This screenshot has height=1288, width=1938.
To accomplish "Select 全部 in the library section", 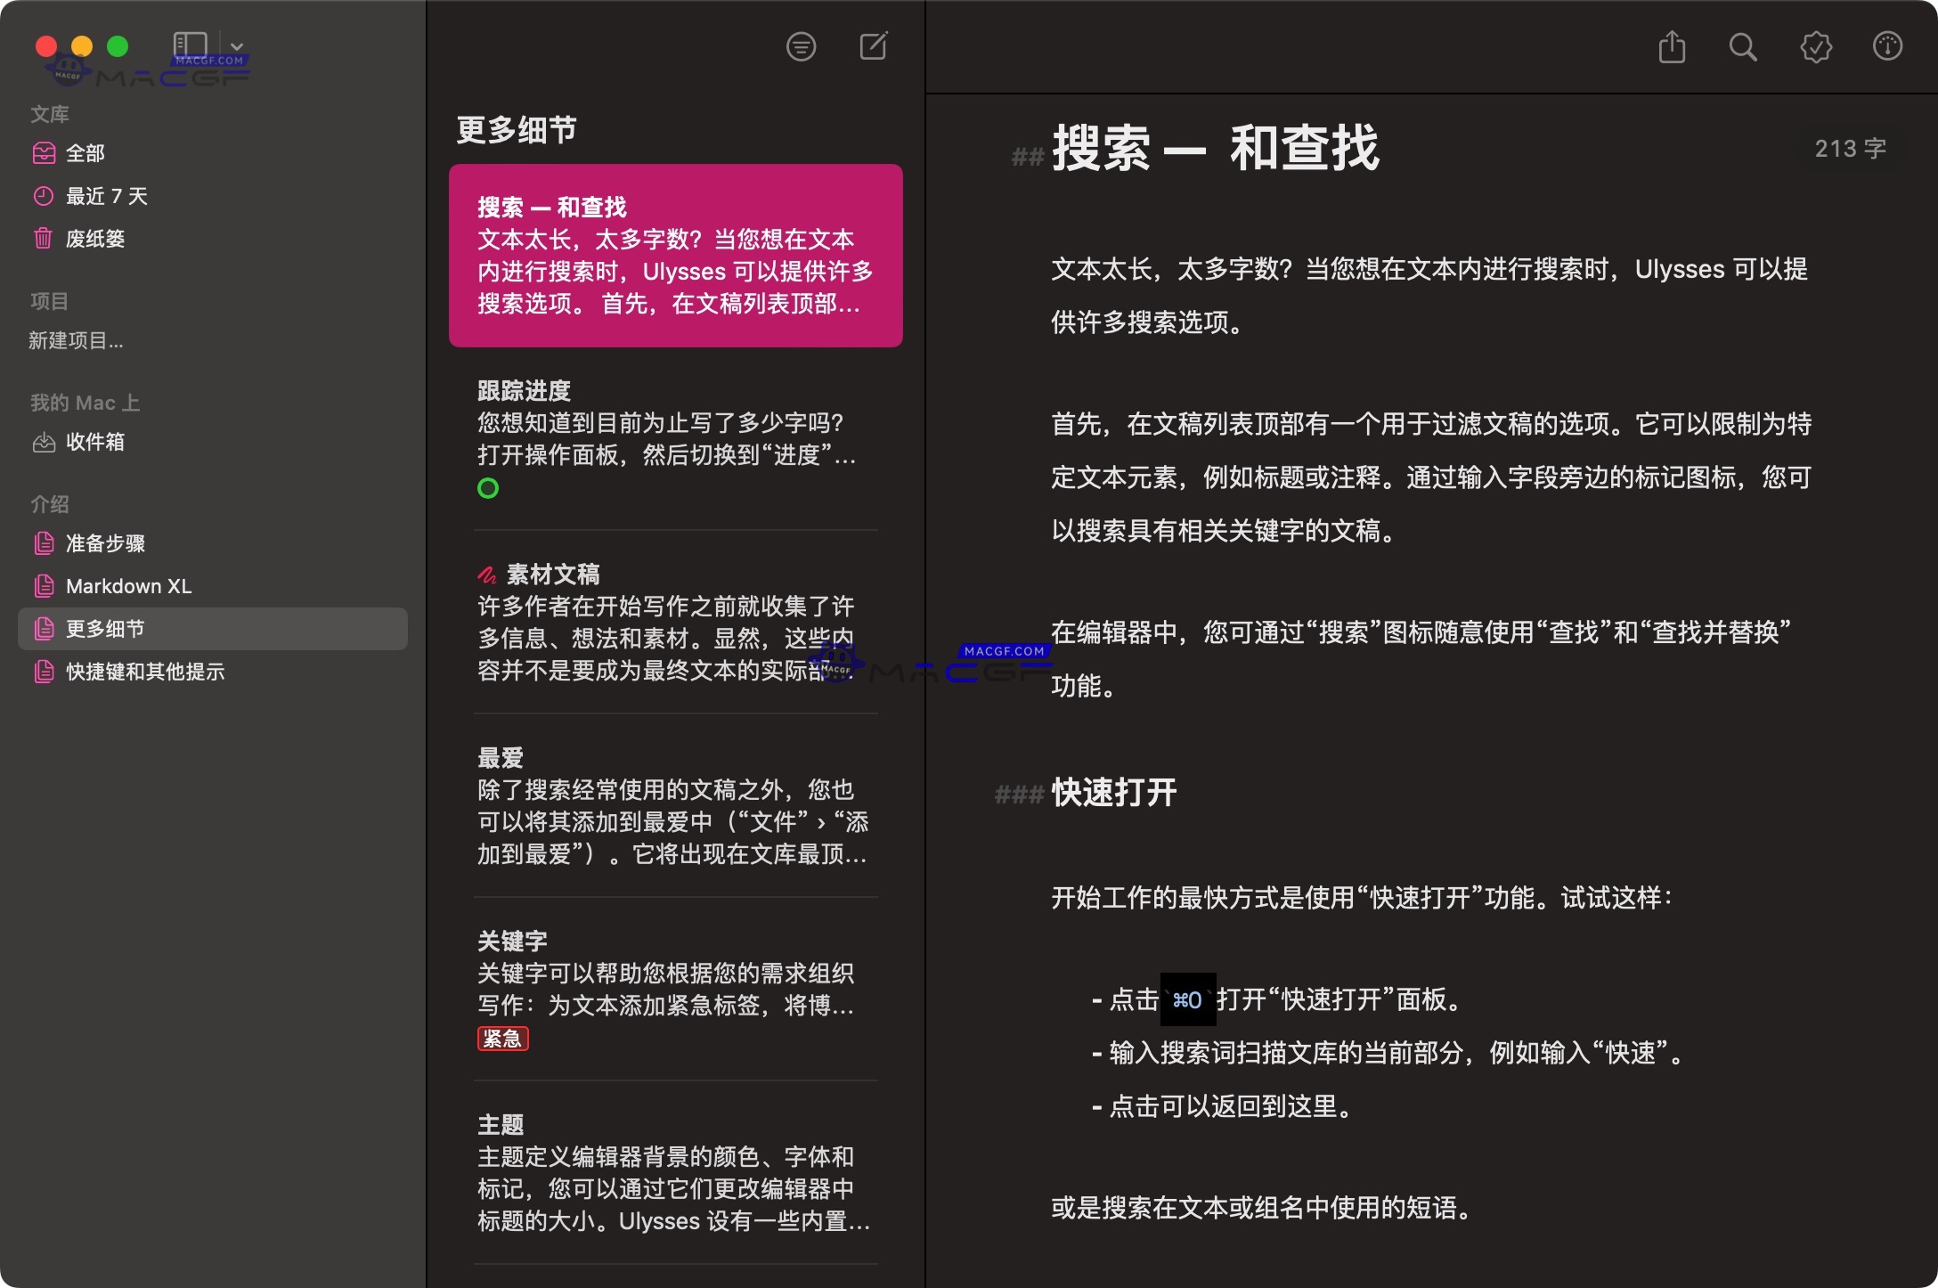I will (84, 152).
